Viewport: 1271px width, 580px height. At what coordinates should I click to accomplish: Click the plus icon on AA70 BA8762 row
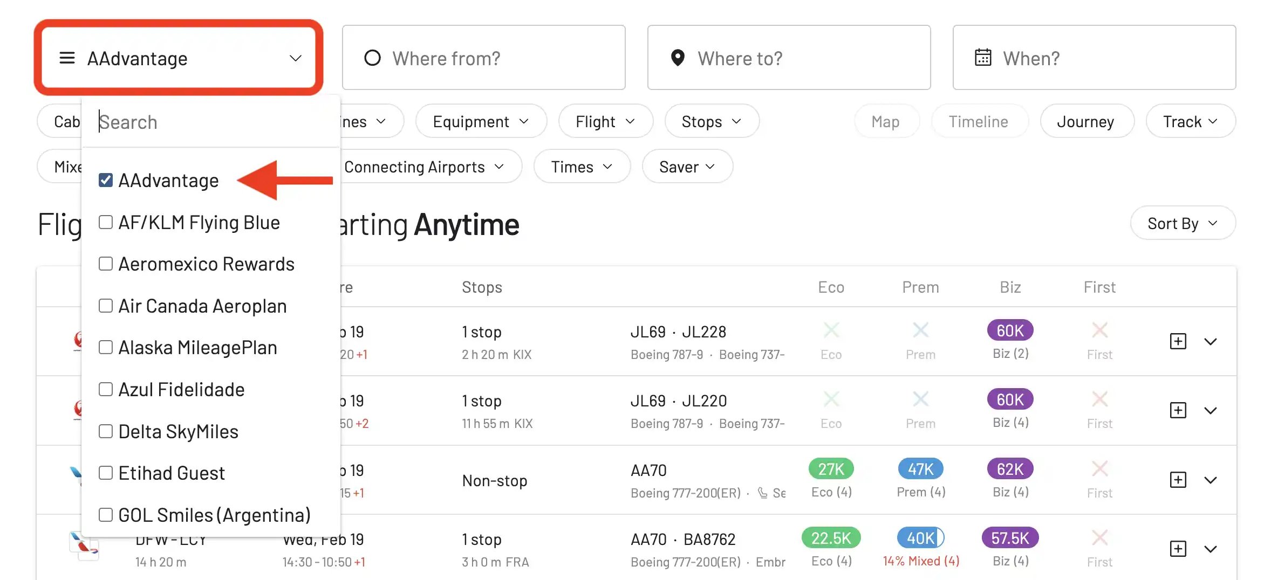pos(1178,549)
